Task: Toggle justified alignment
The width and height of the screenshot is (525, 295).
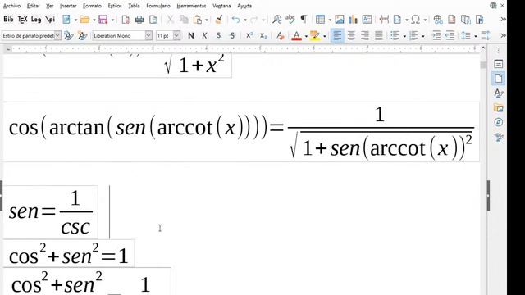Action: (379, 35)
